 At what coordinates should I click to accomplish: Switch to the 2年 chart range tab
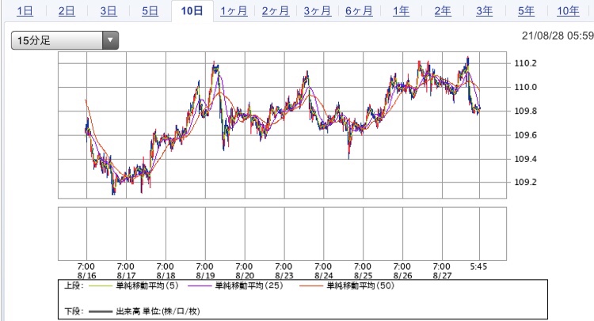443,10
